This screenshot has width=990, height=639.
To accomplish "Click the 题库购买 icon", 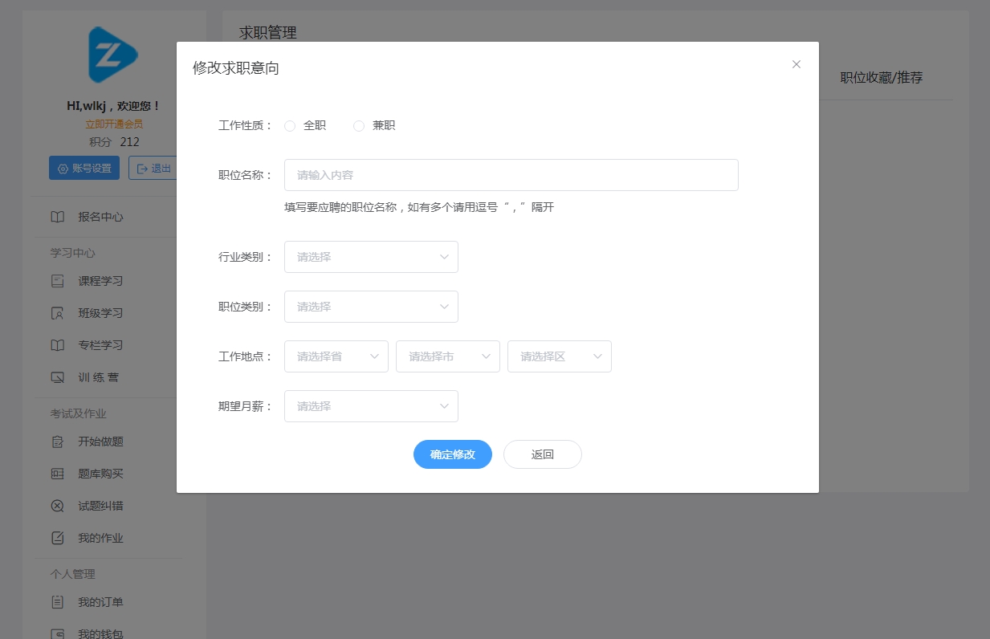I will pyautogui.click(x=57, y=474).
